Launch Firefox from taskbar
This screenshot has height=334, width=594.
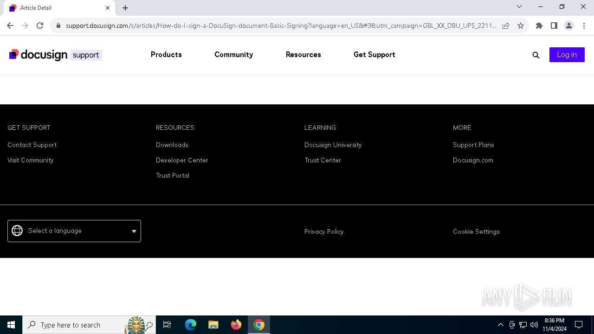click(x=236, y=325)
